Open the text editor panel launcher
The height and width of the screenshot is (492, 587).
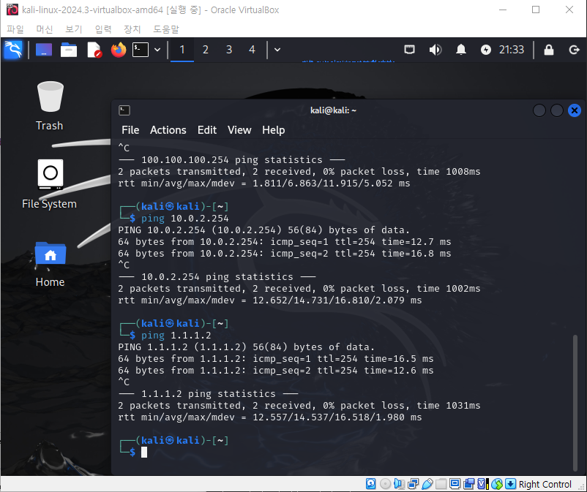coord(94,50)
